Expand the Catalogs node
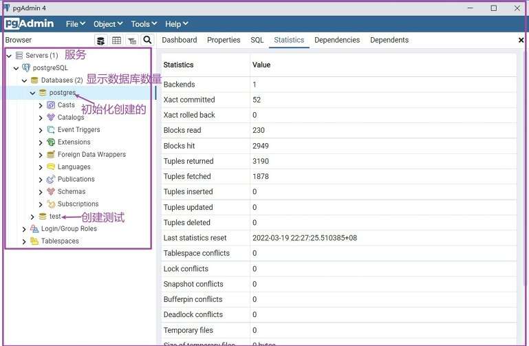This screenshot has width=529, height=346. (41, 118)
